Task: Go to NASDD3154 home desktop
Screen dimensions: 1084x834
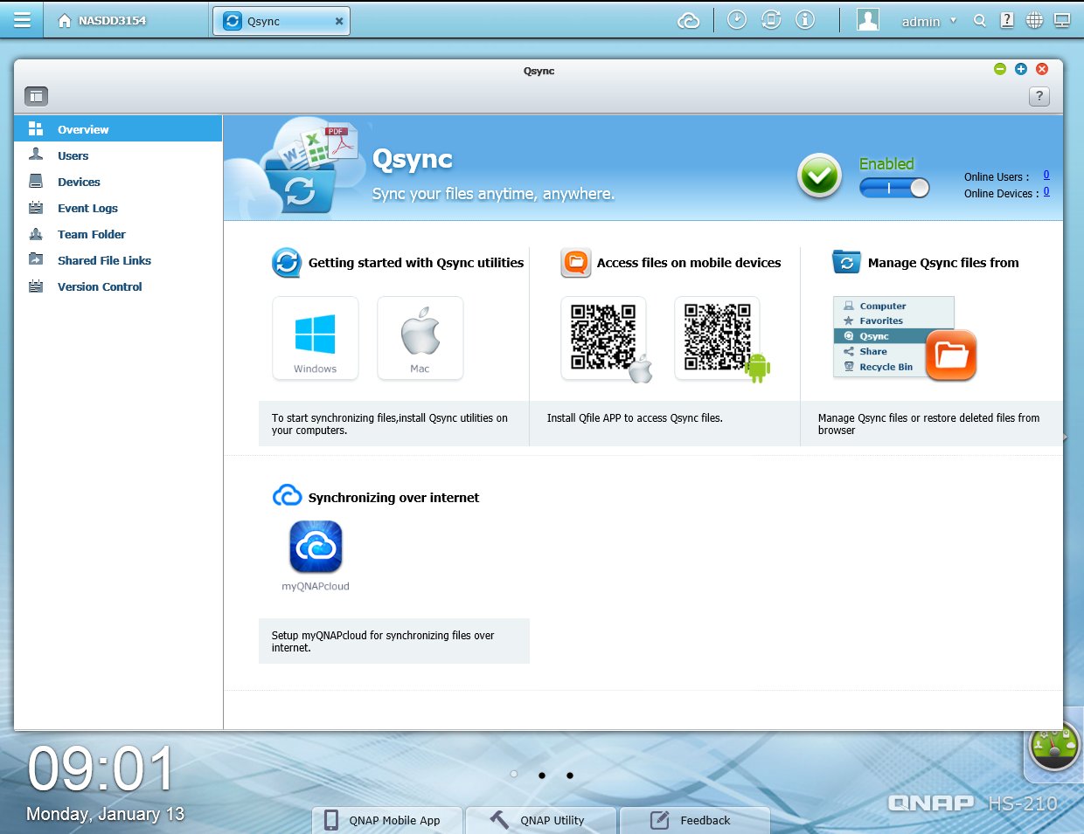Action: [x=101, y=20]
